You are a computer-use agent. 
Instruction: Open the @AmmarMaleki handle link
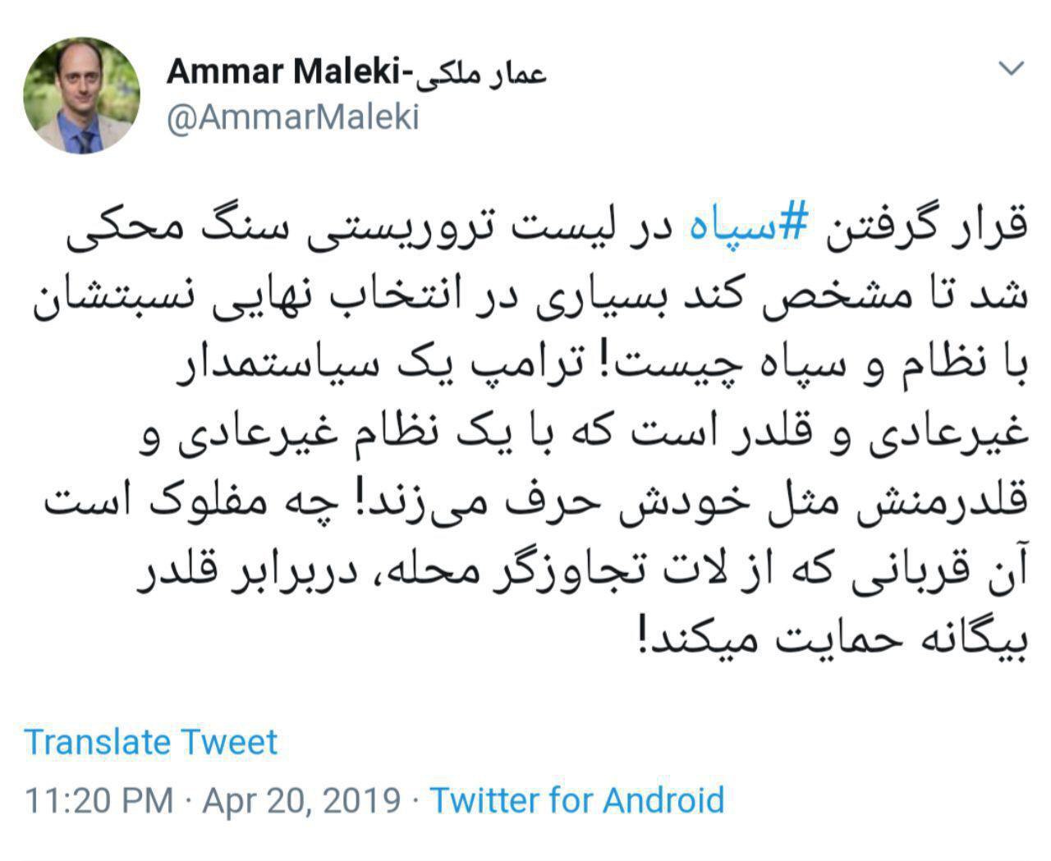tap(293, 117)
